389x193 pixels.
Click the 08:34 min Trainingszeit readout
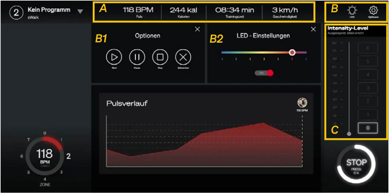click(234, 12)
